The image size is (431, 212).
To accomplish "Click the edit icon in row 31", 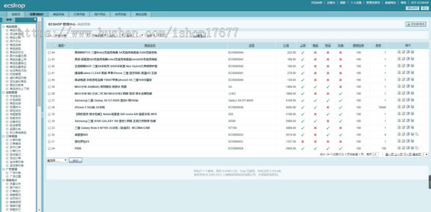I will point(403,141).
